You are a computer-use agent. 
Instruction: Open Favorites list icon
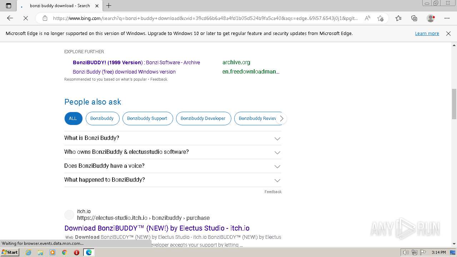(398, 18)
